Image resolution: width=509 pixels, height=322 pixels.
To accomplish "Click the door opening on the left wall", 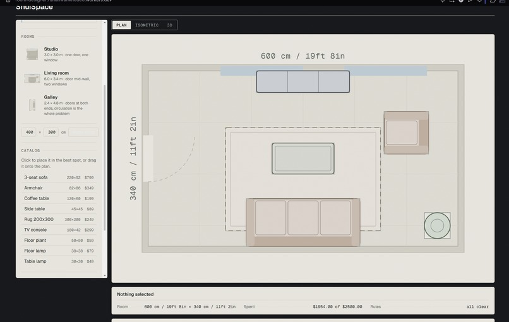I will click(148, 158).
